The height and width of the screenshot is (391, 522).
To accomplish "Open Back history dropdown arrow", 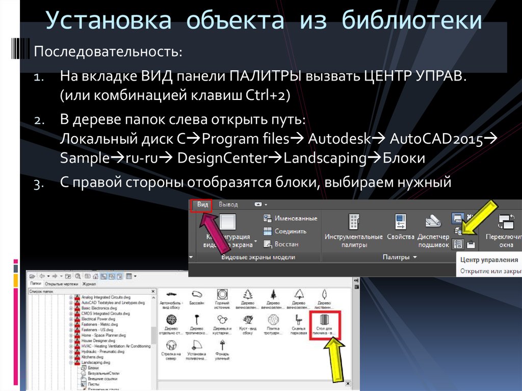I will [x=48, y=276].
